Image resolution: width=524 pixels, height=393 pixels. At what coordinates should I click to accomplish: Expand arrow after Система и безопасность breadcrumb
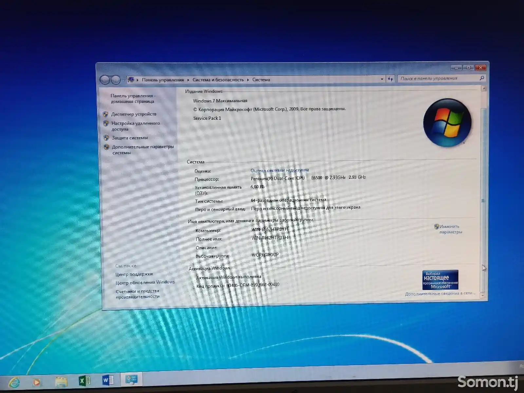point(248,80)
